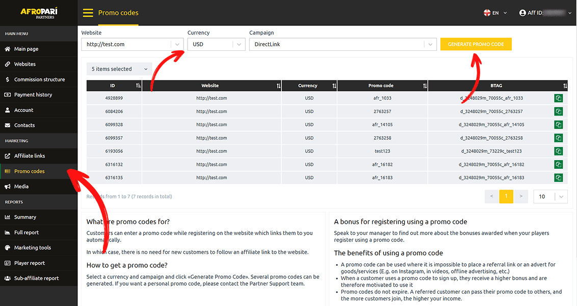Viewport: 577px width, 306px height.
Task: Sort table by ID column
Action: coord(139,86)
